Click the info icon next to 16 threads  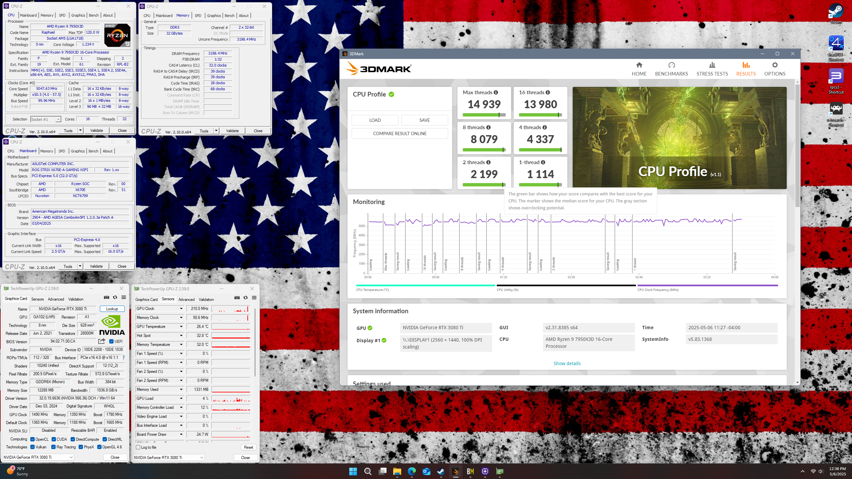point(548,93)
